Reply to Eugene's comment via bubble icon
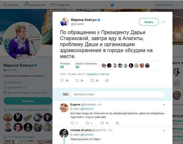This screenshot has height=144, width=183. click(72, 123)
